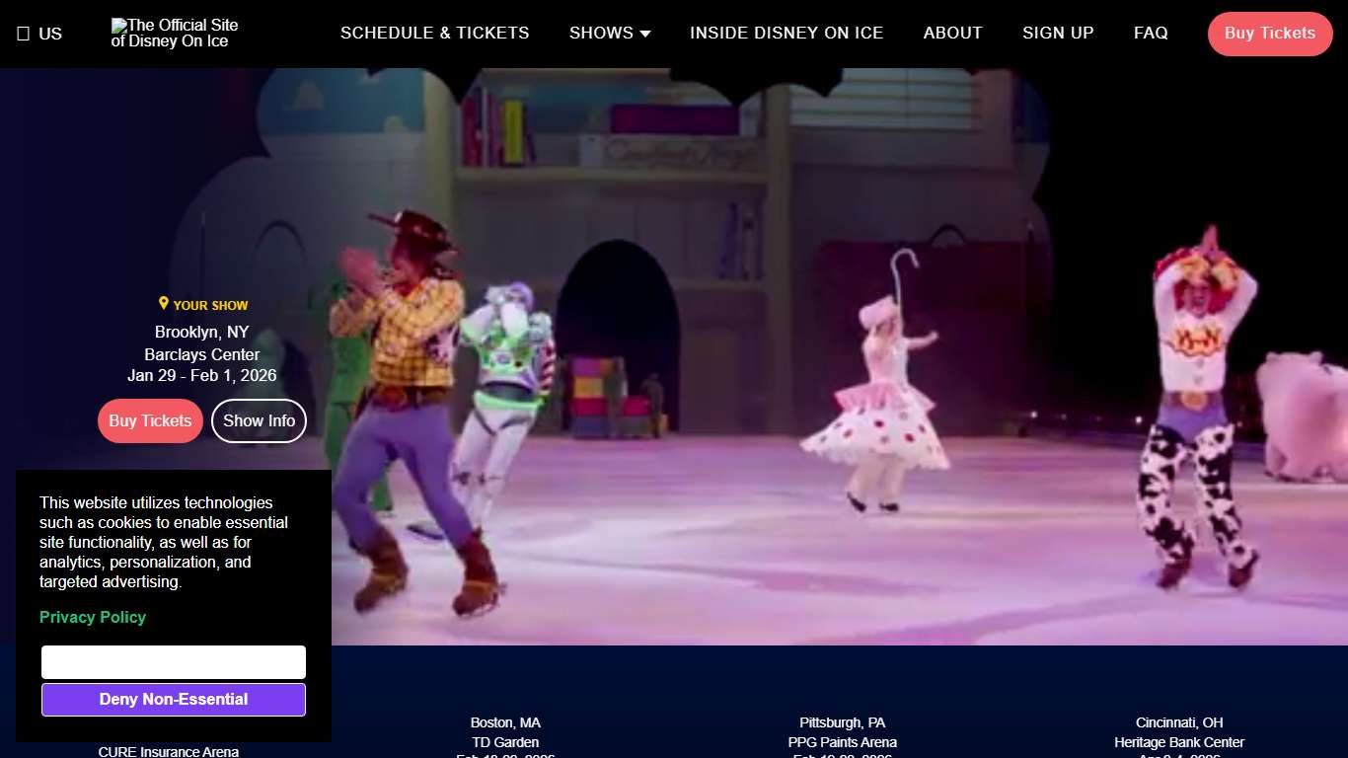Click the white accept button above Deny Non-Essential

tap(173, 661)
